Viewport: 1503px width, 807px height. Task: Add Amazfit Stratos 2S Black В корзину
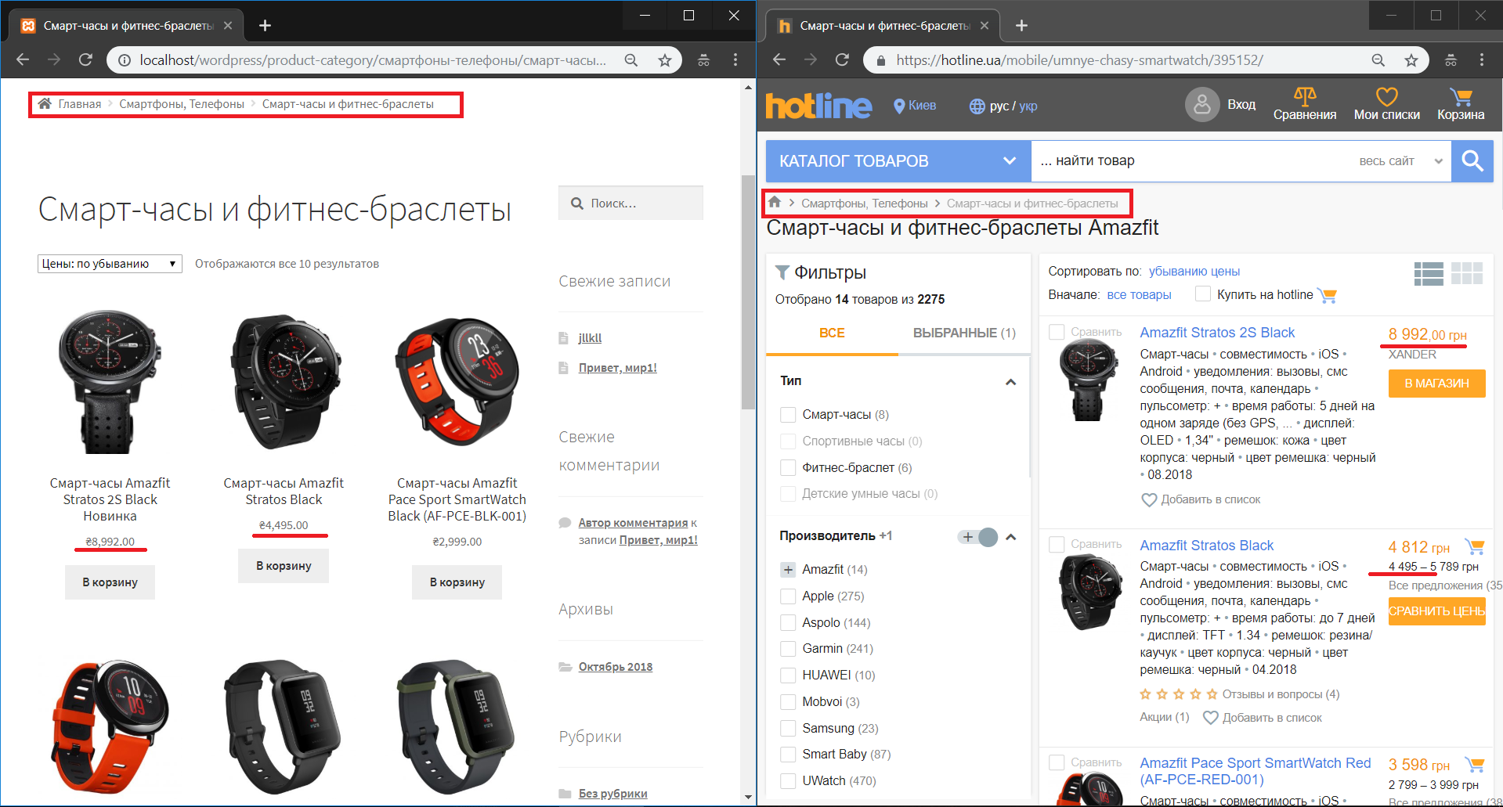pos(110,582)
